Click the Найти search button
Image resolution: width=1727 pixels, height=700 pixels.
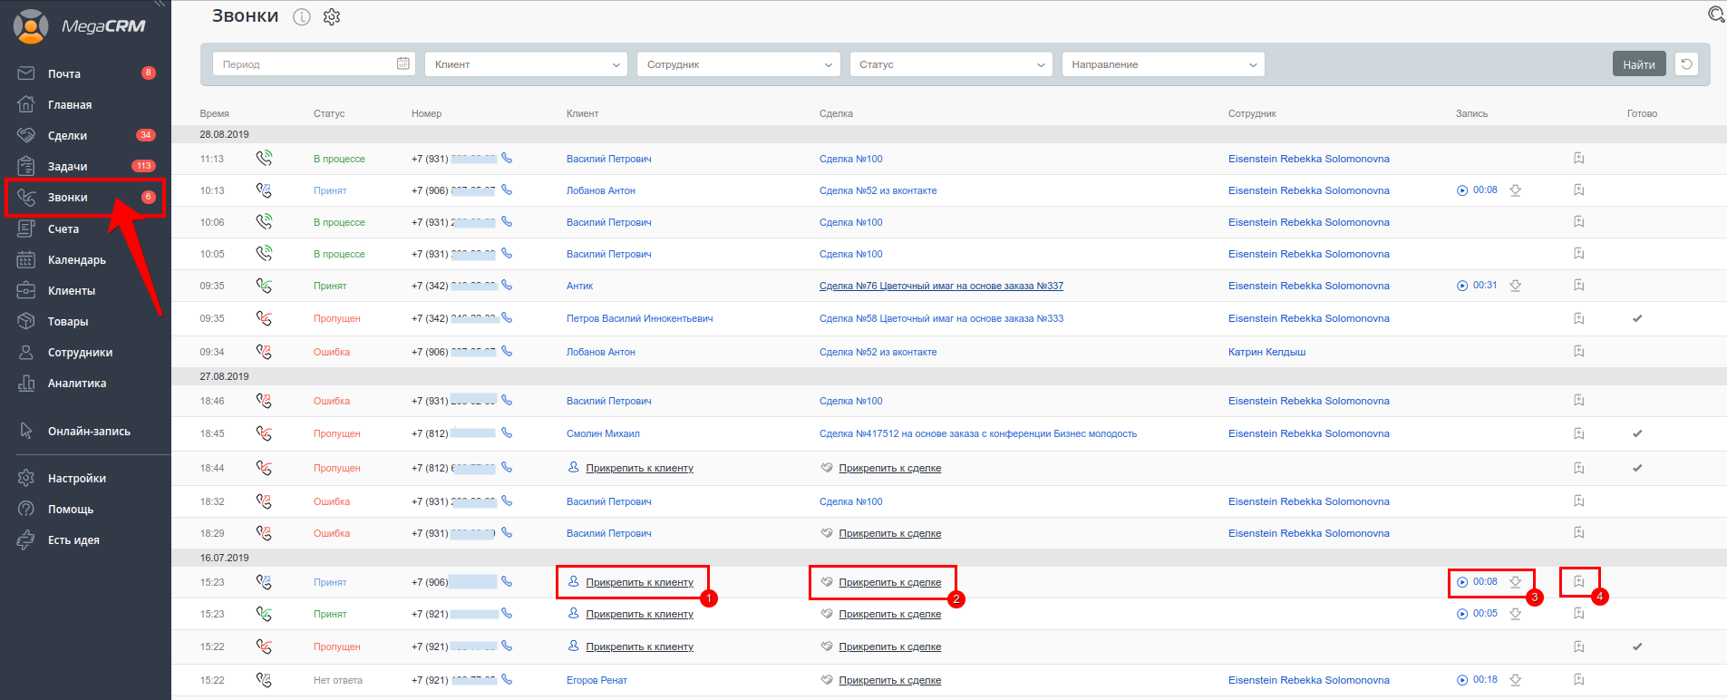pos(1639,64)
